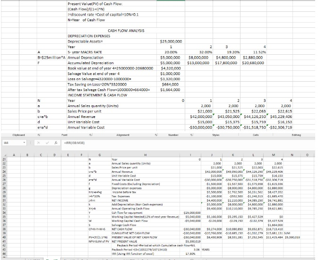Click the 'Accumulated Depreciation' label cell
This screenshot has height=260, width=318.
coord(90,63)
